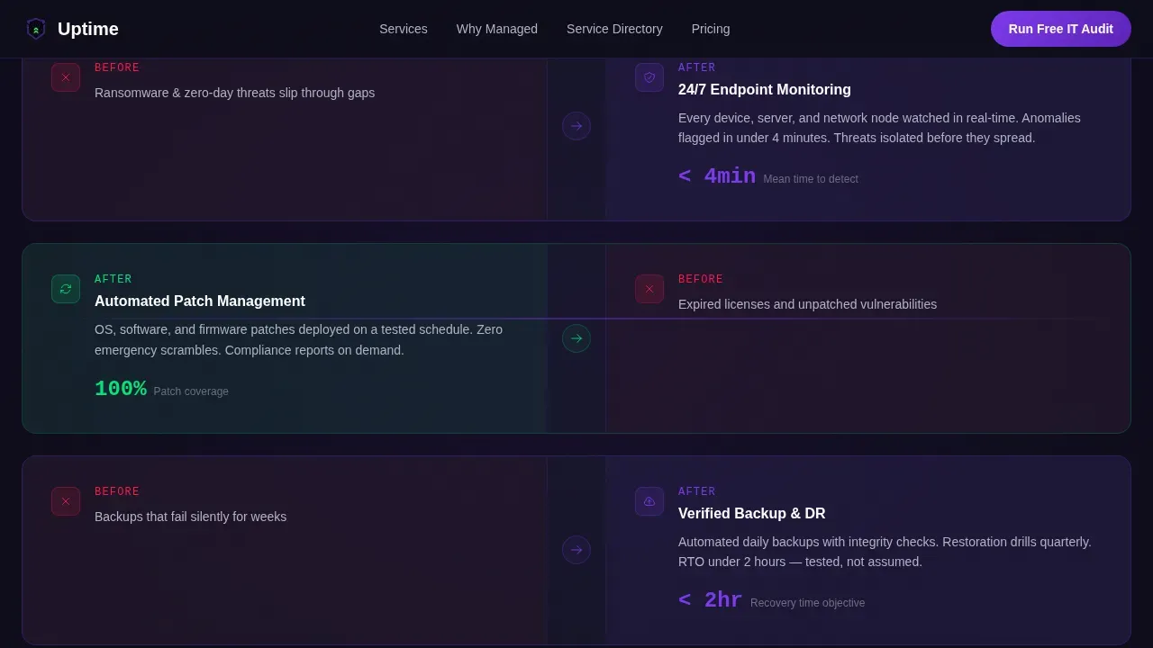Click 'Recovery time objective' label

tap(808, 603)
